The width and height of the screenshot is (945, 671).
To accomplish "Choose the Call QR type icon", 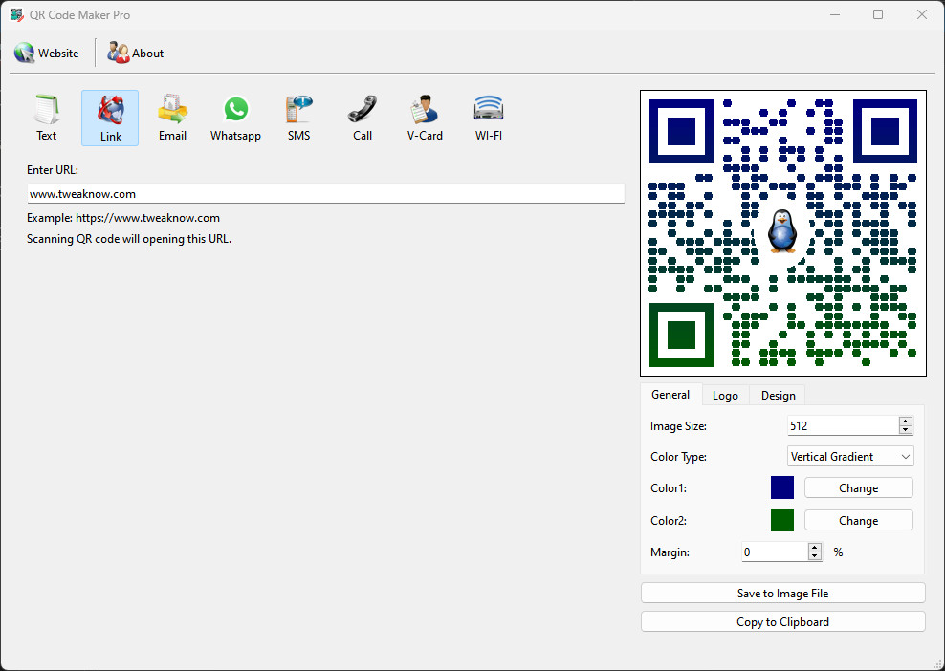I will (362, 118).
